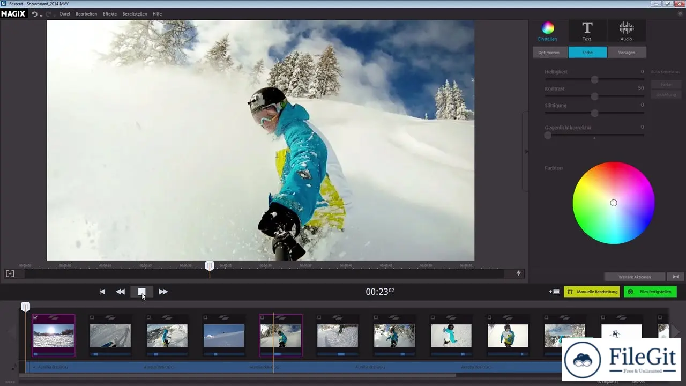Viewport: 686px width, 386px height.
Task: Open the Einstellen color wheel panel
Action: pyautogui.click(x=547, y=31)
